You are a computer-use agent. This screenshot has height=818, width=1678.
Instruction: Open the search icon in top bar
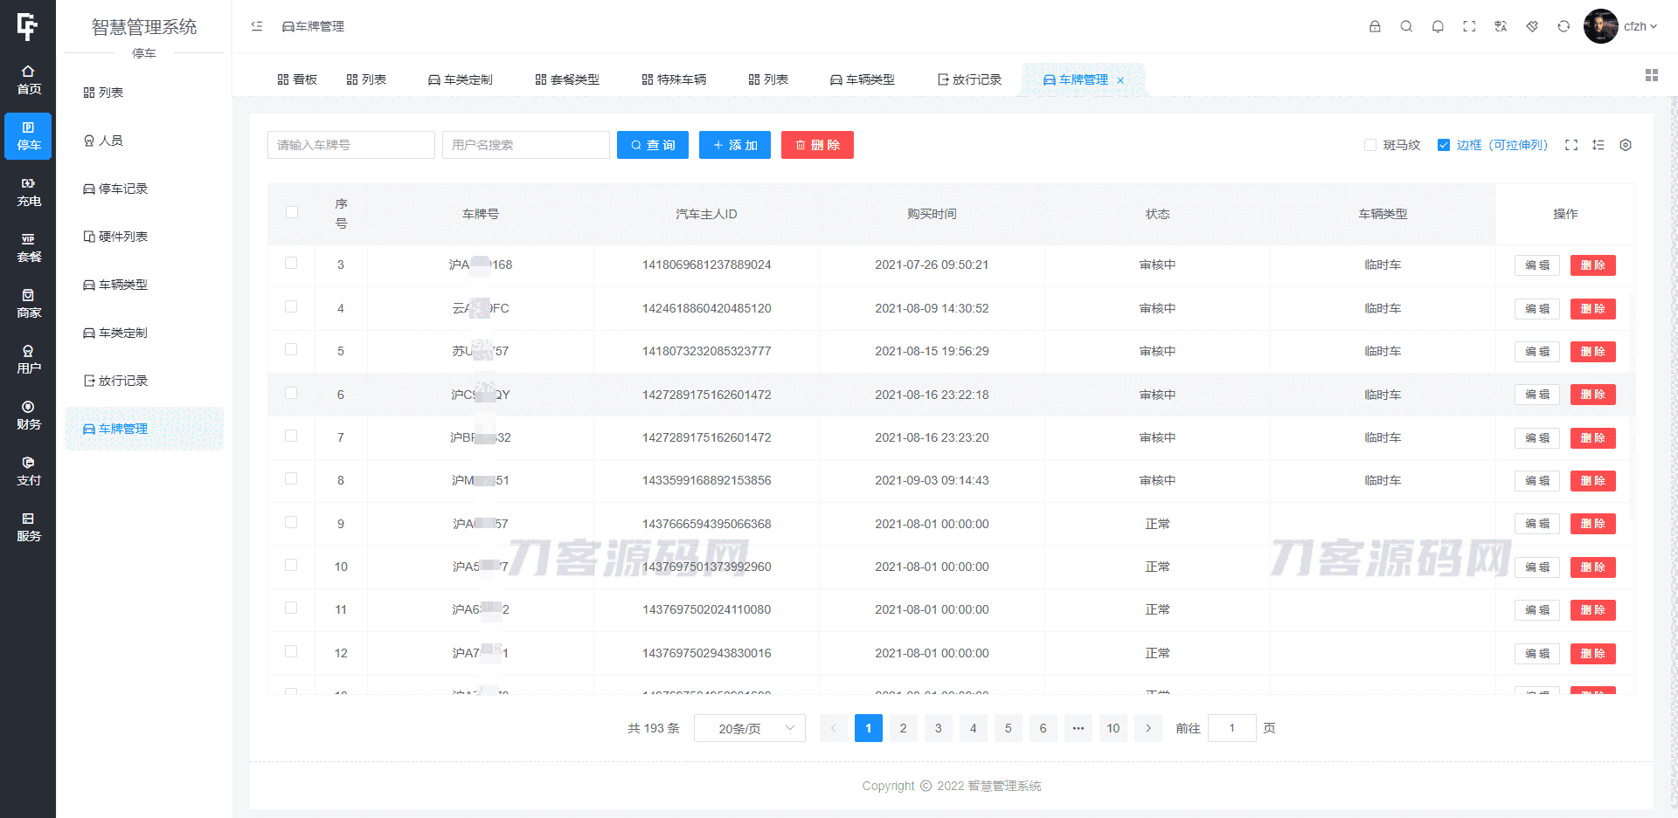1406,26
